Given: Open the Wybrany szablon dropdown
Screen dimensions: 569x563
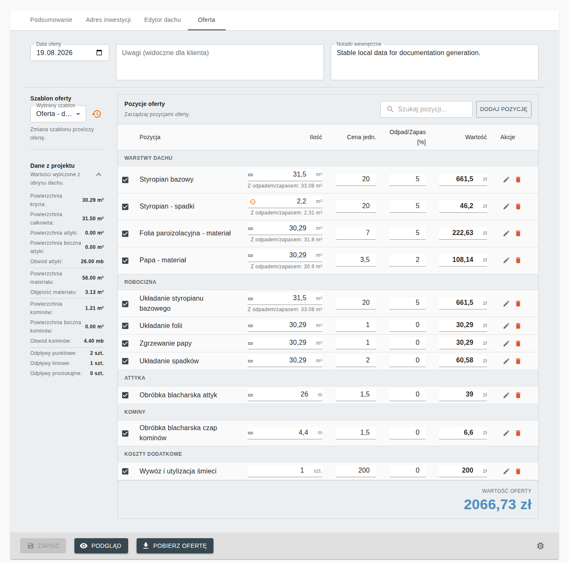Looking at the screenshot, I should pyautogui.click(x=58, y=114).
